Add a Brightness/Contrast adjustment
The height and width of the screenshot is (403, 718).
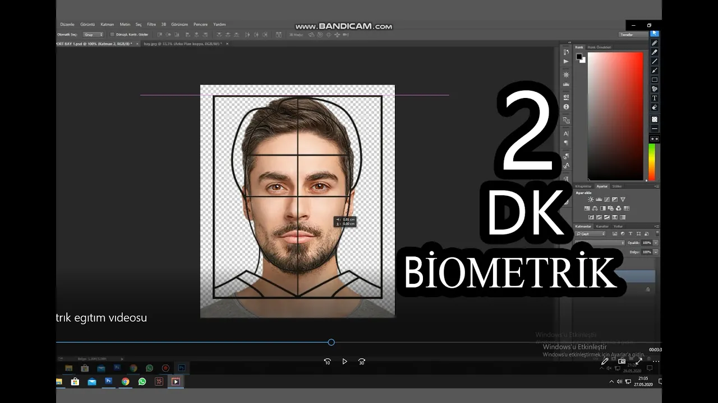click(591, 199)
